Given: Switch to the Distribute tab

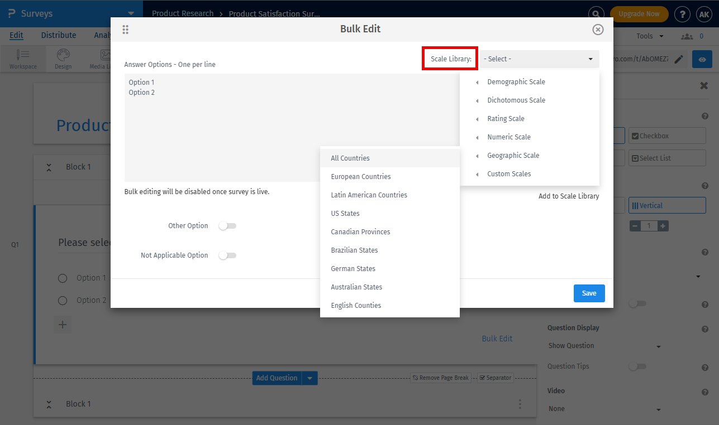Looking at the screenshot, I should (59, 36).
